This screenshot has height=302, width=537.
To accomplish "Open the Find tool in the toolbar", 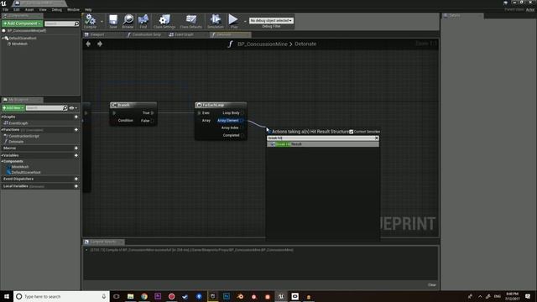I will (143, 21).
